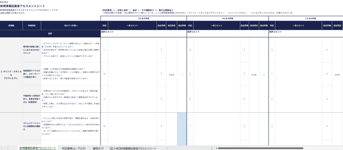Select the 評価項目 header cell
Image resolution: width=343 pixels, height=150 pixels.
(32, 25)
